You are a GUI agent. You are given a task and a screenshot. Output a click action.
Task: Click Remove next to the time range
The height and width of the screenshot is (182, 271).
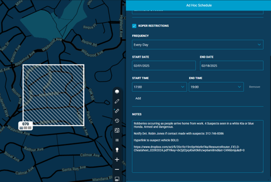click(x=254, y=87)
